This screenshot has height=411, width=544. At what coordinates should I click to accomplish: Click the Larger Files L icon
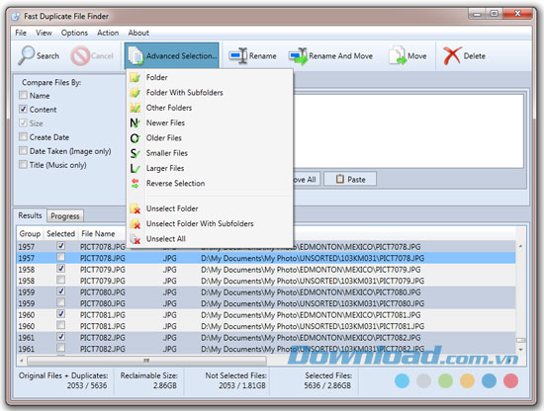pyautogui.click(x=135, y=168)
